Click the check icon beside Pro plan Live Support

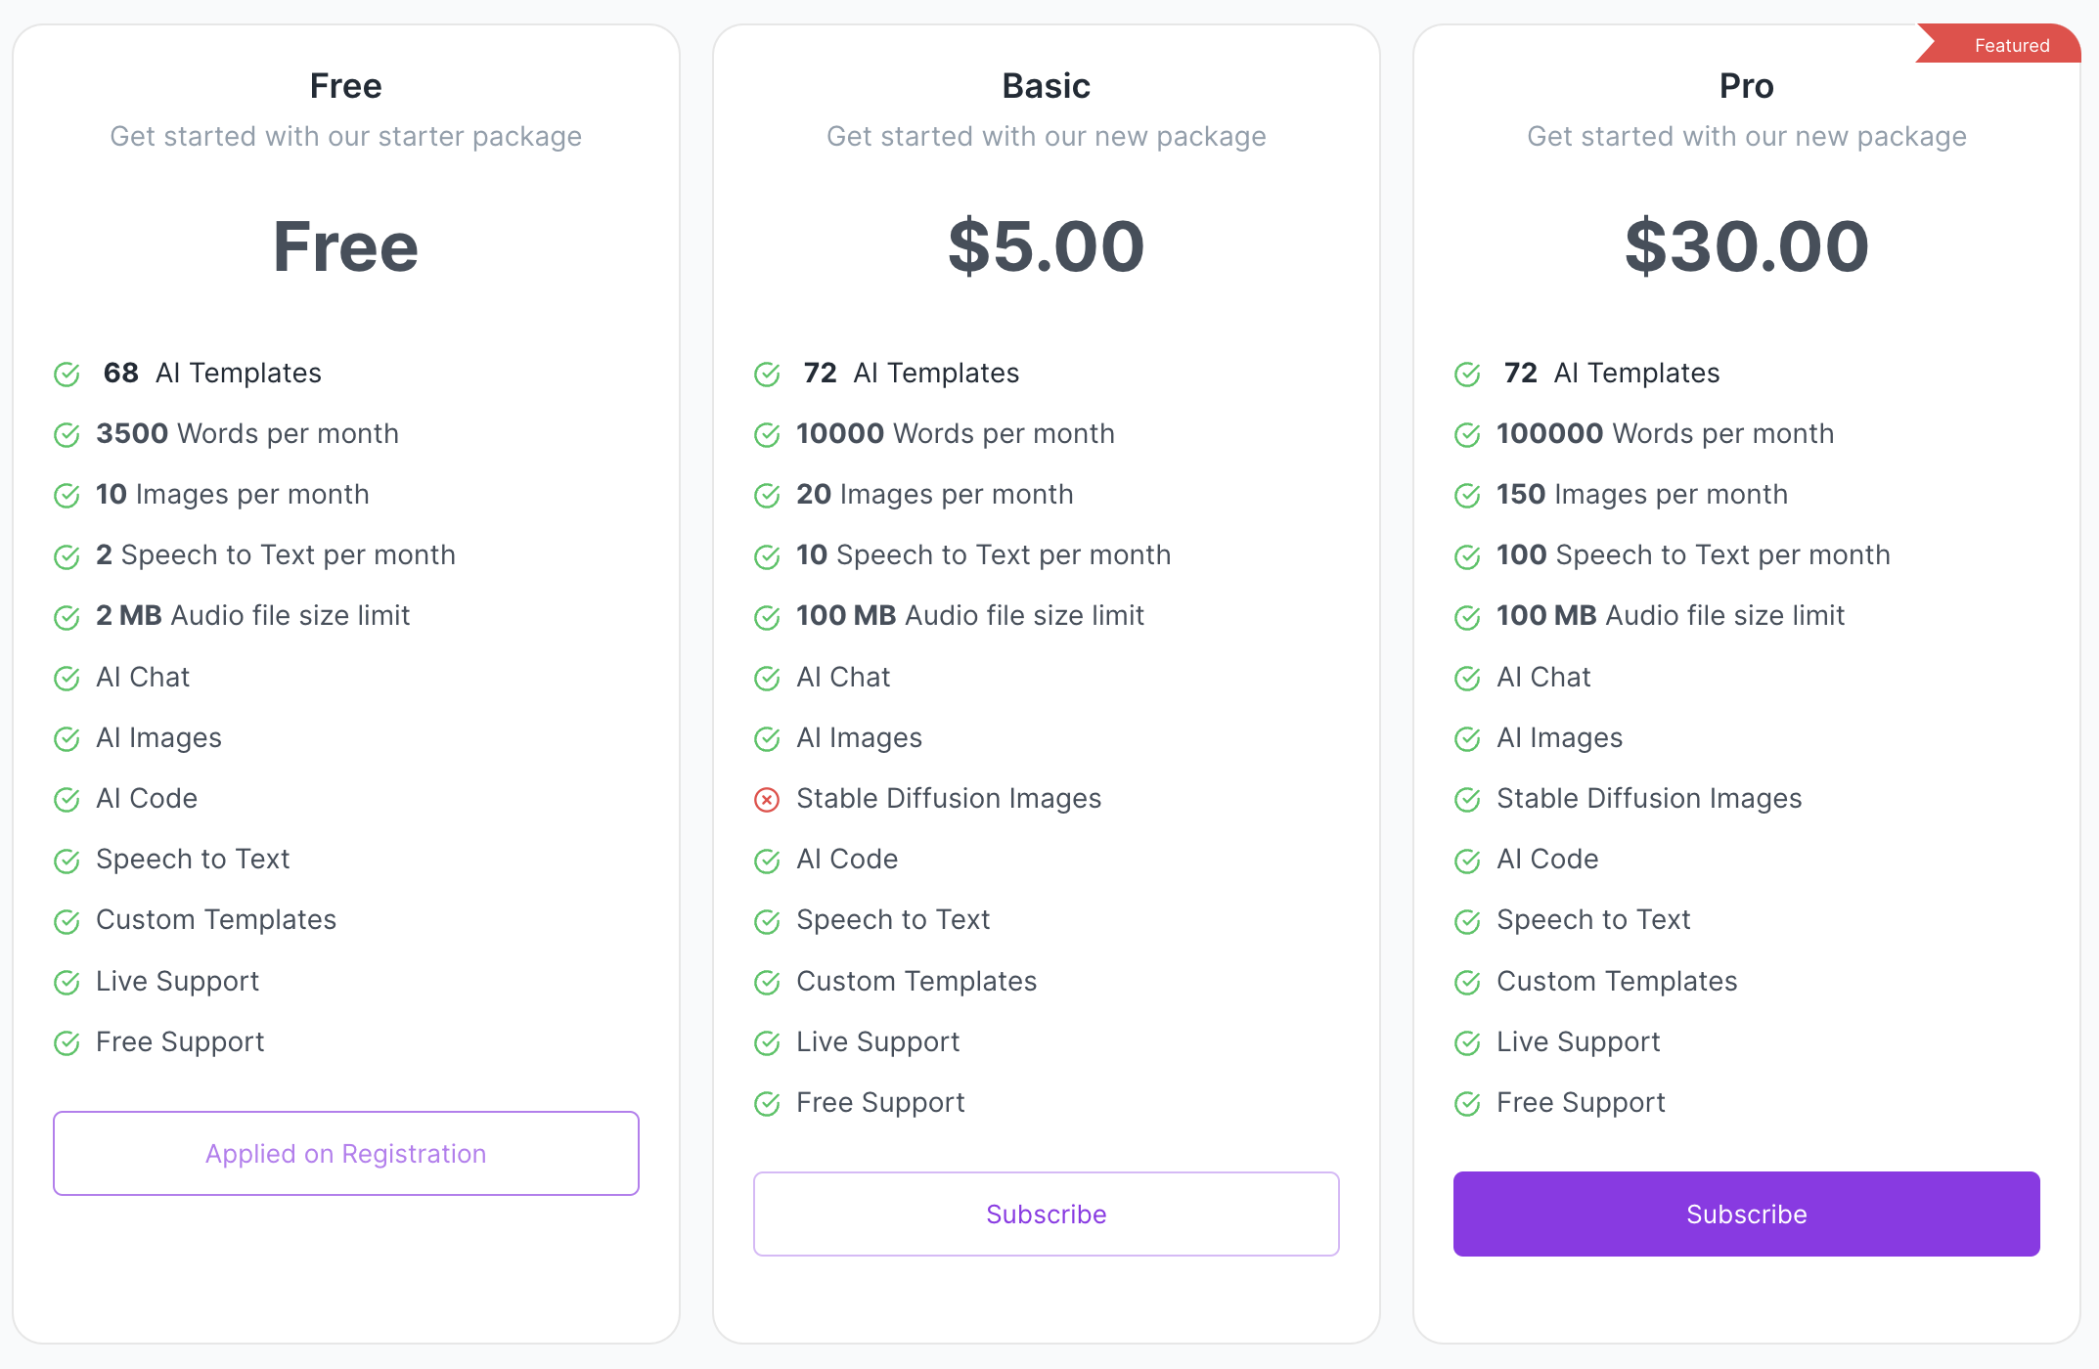1467,1043
